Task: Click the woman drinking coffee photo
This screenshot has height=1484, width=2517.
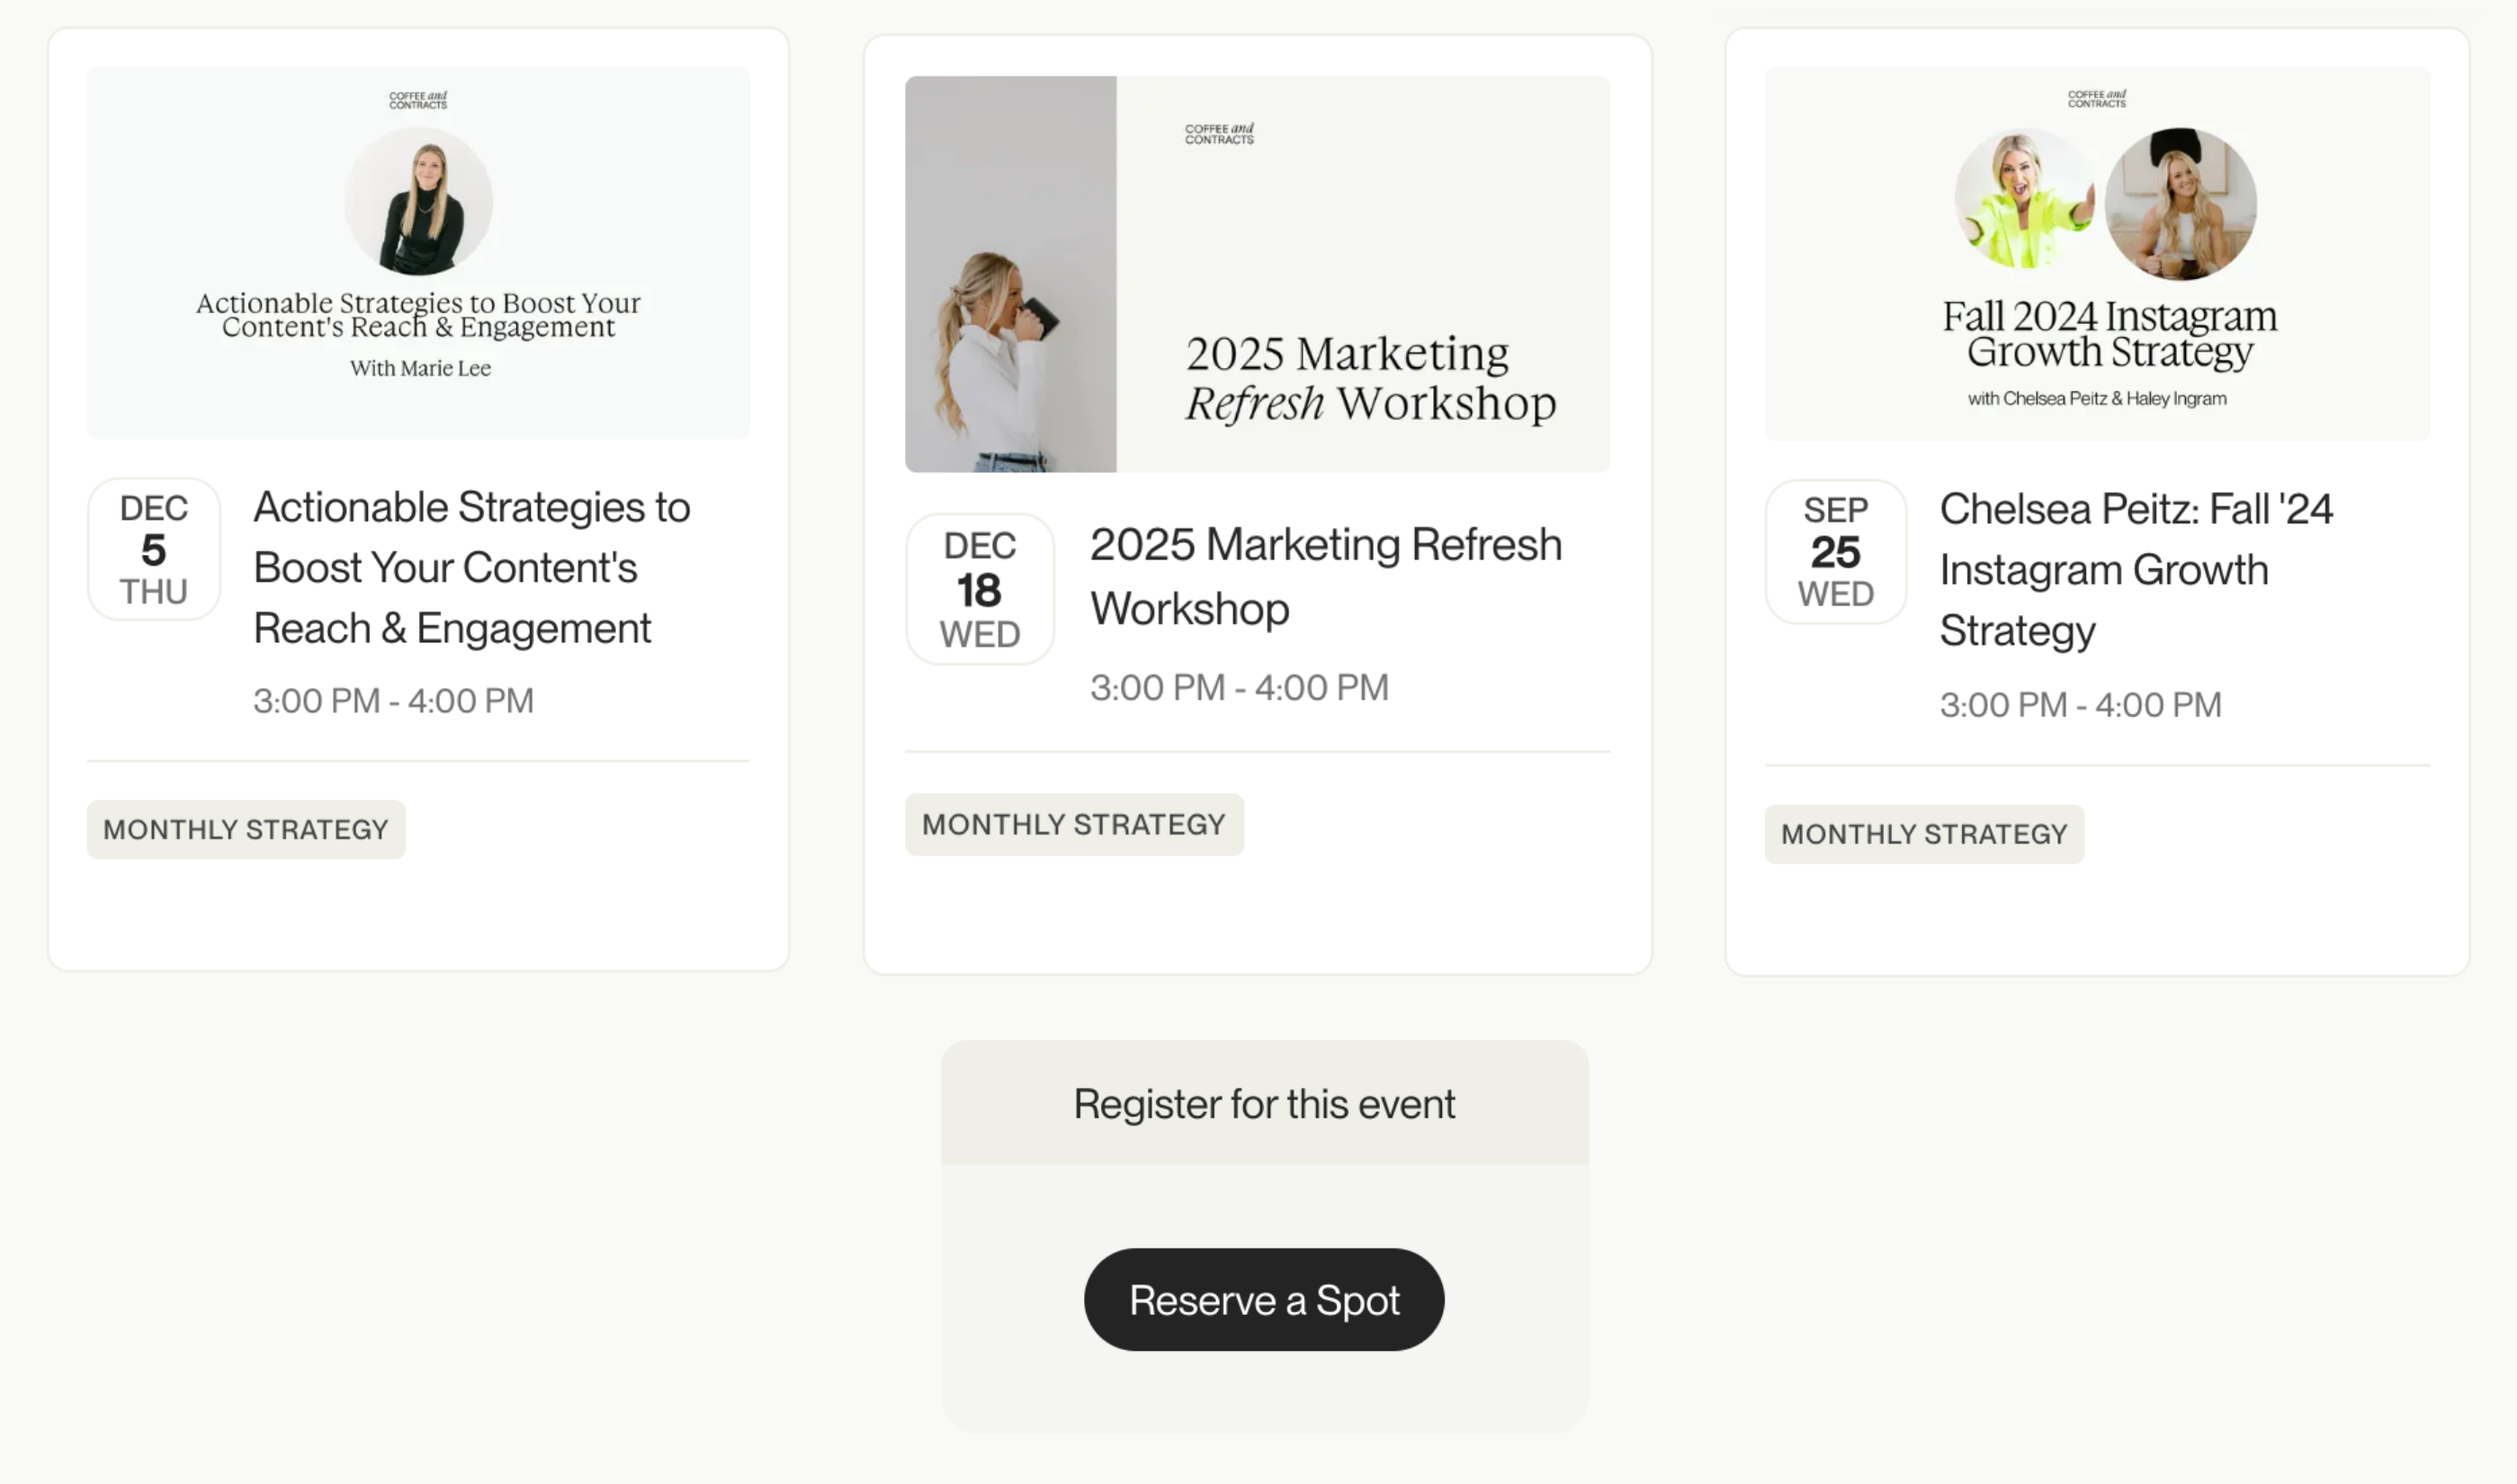Action: coord(1011,274)
